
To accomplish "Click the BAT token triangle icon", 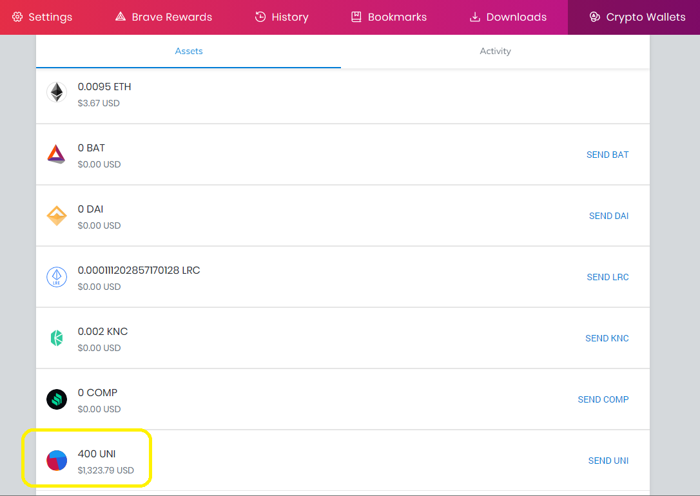I will tap(57, 154).
